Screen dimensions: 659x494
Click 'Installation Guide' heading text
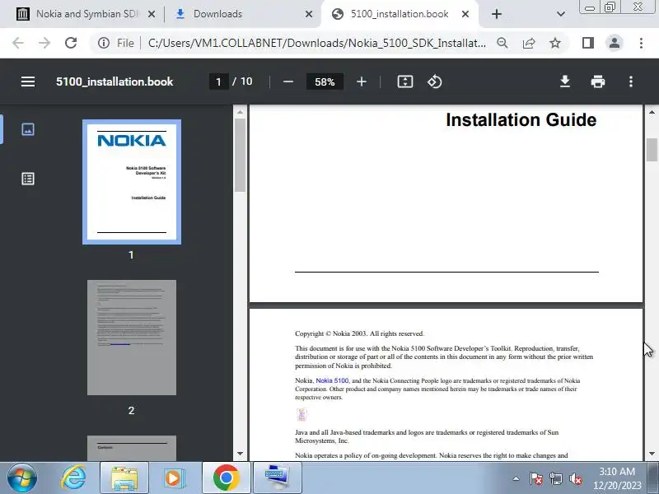tap(521, 120)
